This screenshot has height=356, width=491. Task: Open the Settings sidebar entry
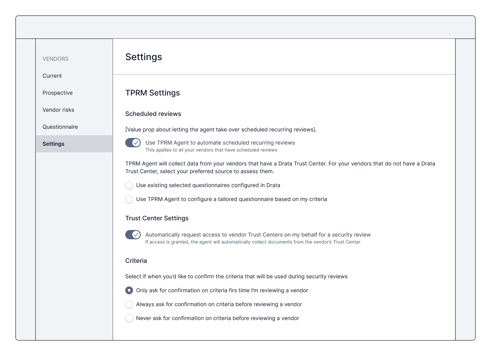click(x=53, y=144)
